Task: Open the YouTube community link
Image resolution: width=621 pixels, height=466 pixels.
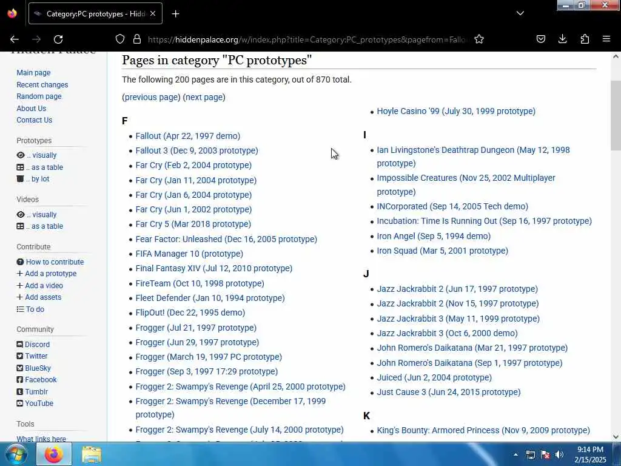Action: click(x=35, y=404)
